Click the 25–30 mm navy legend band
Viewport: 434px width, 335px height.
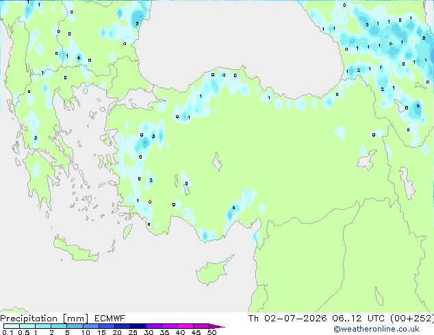pyautogui.click(x=138, y=326)
